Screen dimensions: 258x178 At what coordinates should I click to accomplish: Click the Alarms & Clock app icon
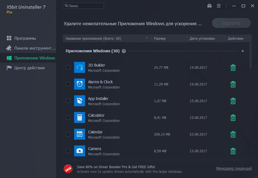(80, 84)
